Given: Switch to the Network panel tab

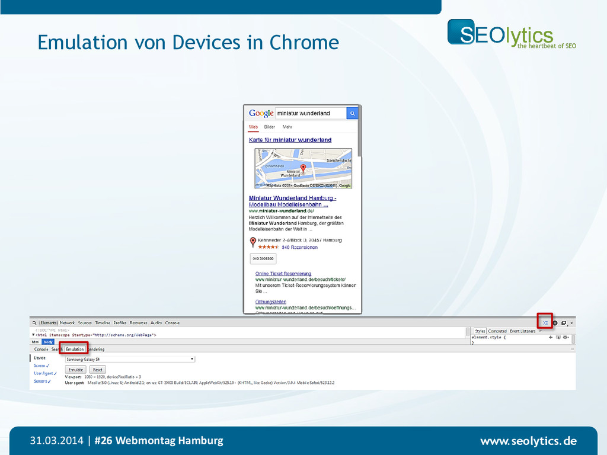Looking at the screenshot, I should tap(67, 323).
